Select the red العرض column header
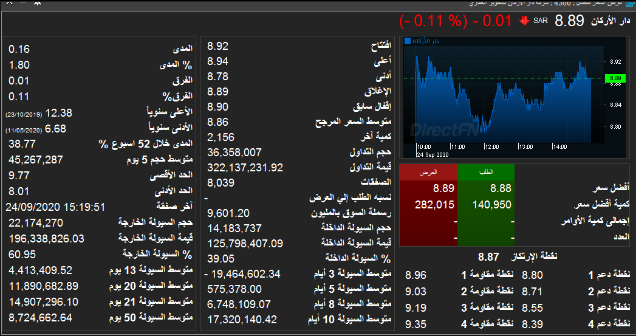 (428, 172)
